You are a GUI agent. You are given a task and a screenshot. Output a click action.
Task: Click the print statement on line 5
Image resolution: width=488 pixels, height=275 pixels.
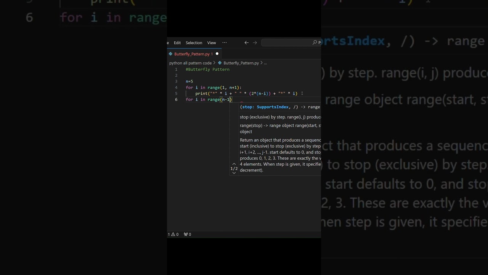click(246, 94)
